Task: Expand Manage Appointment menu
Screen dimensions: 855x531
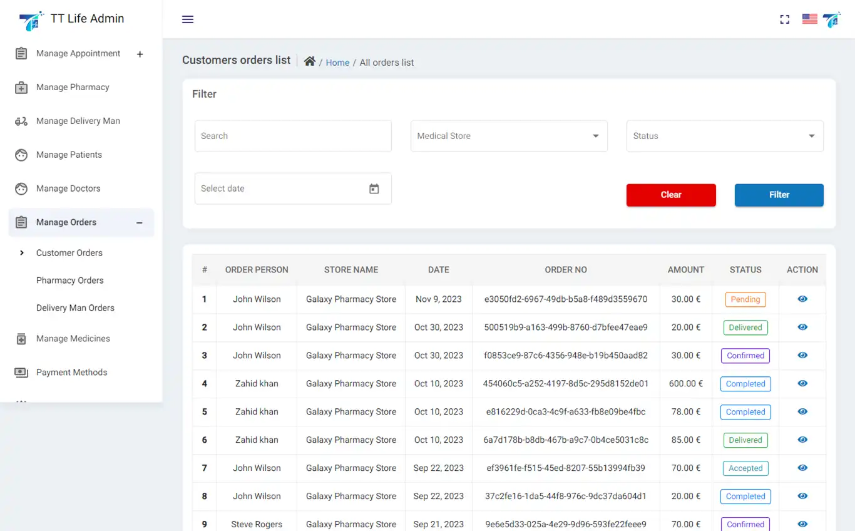Action: click(140, 54)
